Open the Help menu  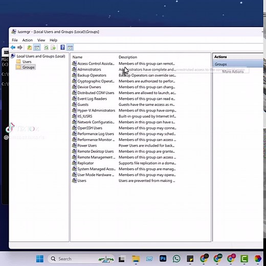[53, 40]
